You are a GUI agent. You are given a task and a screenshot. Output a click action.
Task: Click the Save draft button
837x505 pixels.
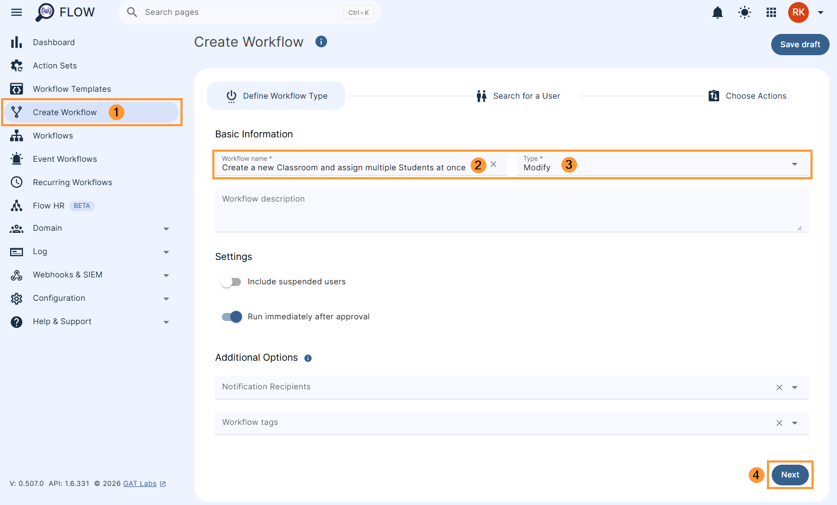(800, 45)
